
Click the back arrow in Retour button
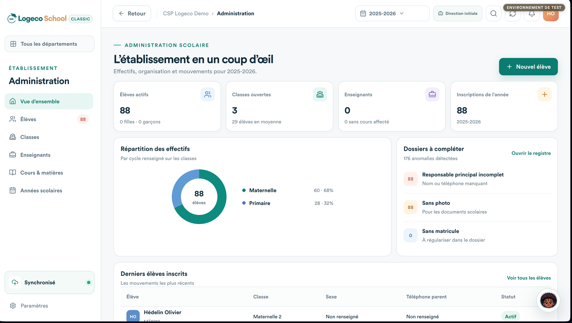(x=122, y=14)
